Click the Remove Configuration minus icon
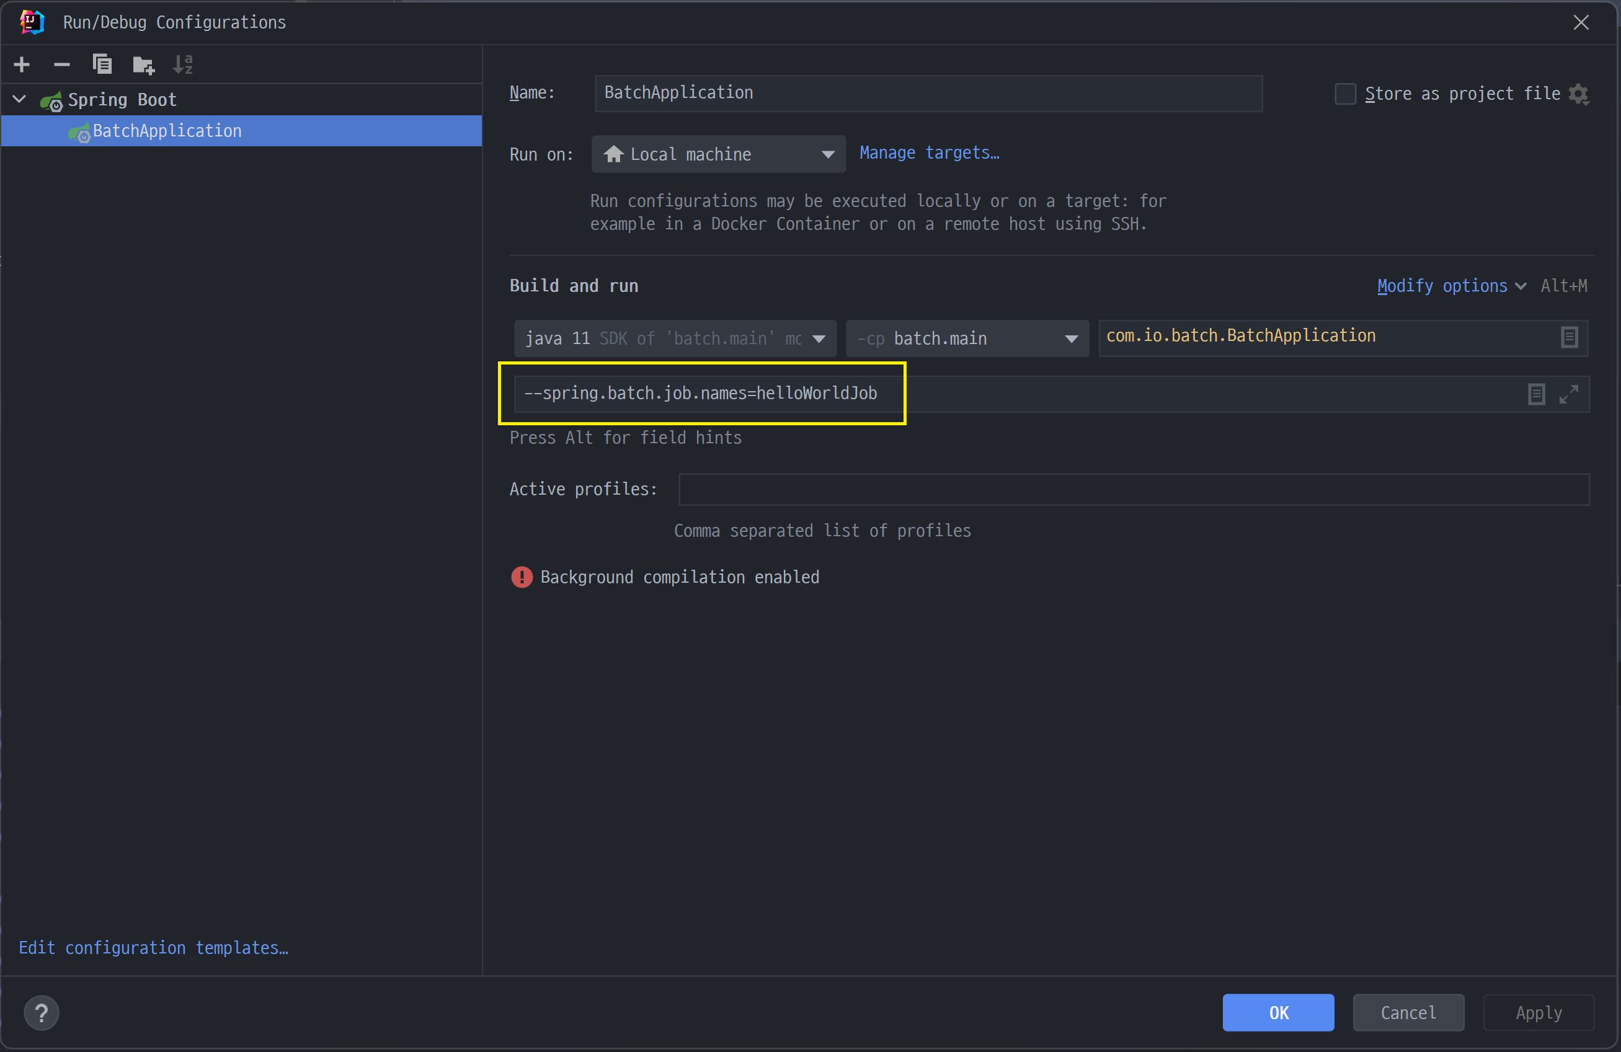This screenshot has width=1621, height=1052. (62, 64)
